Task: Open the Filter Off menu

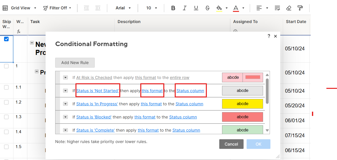Action: [57, 8]
